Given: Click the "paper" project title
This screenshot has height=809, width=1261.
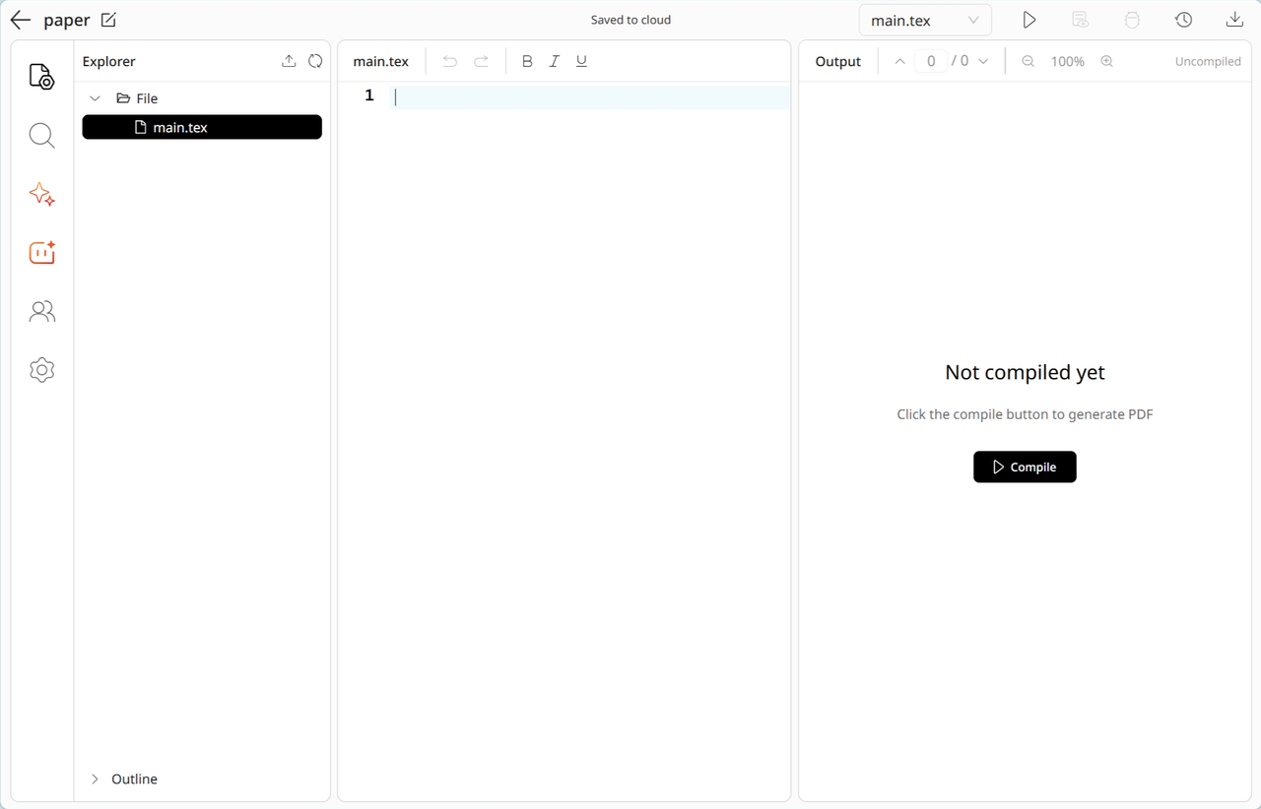Looking at the screenshot, I should coord(67,21).
